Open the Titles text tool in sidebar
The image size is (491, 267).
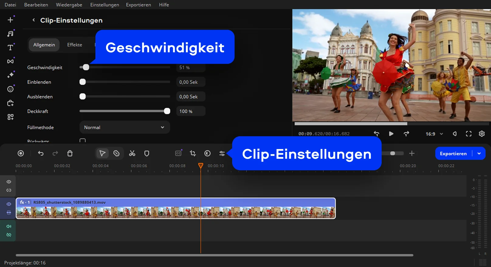pos(10,47)
